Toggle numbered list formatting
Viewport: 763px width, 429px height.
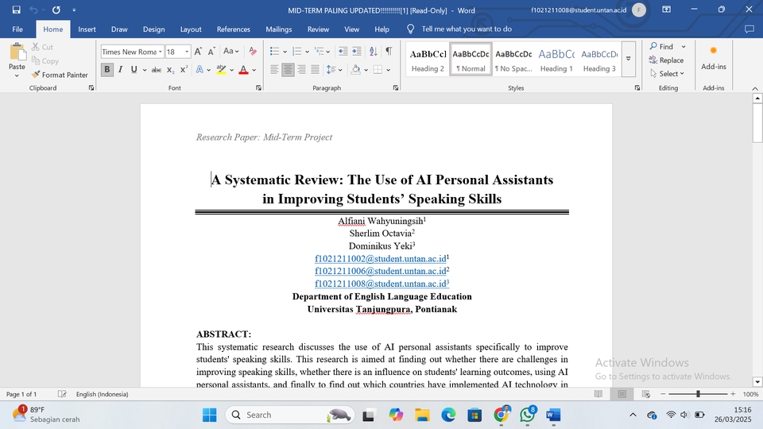pyautogui.click(x=296, y=51)
